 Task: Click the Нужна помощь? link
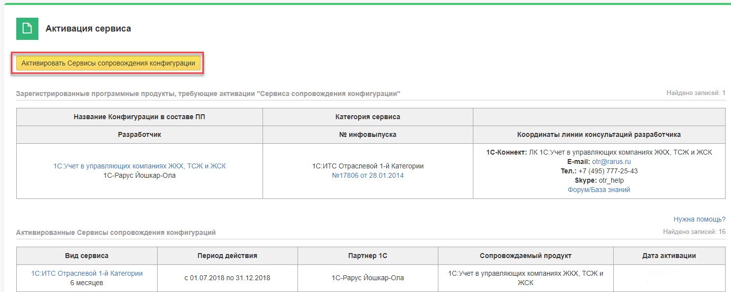click(699, 219)
